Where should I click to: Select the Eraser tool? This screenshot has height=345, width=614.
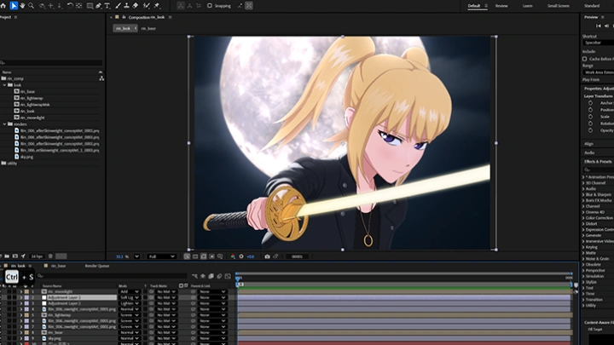[x=136, y=5]
